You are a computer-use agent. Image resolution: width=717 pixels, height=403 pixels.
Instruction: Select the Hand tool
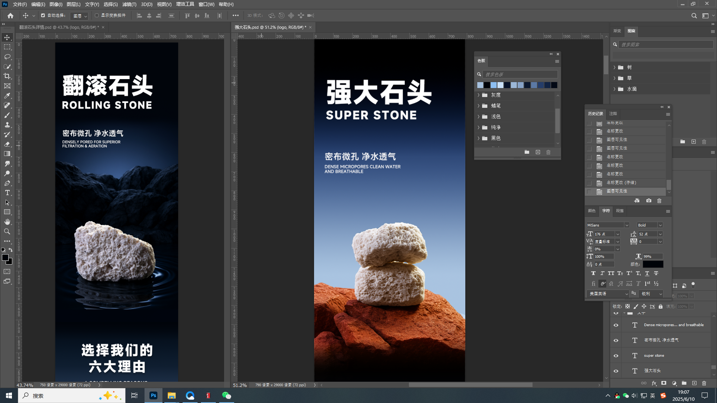[7, 222]
